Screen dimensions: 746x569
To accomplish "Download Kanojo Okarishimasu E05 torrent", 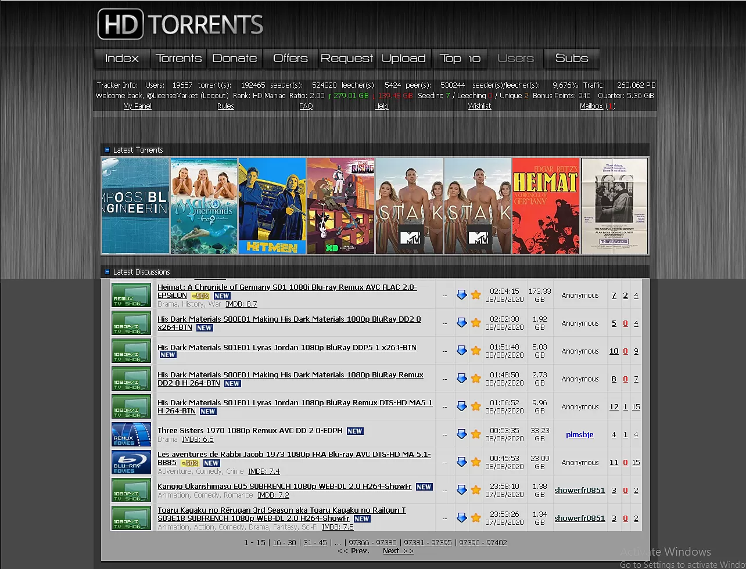I will [462, 490].
